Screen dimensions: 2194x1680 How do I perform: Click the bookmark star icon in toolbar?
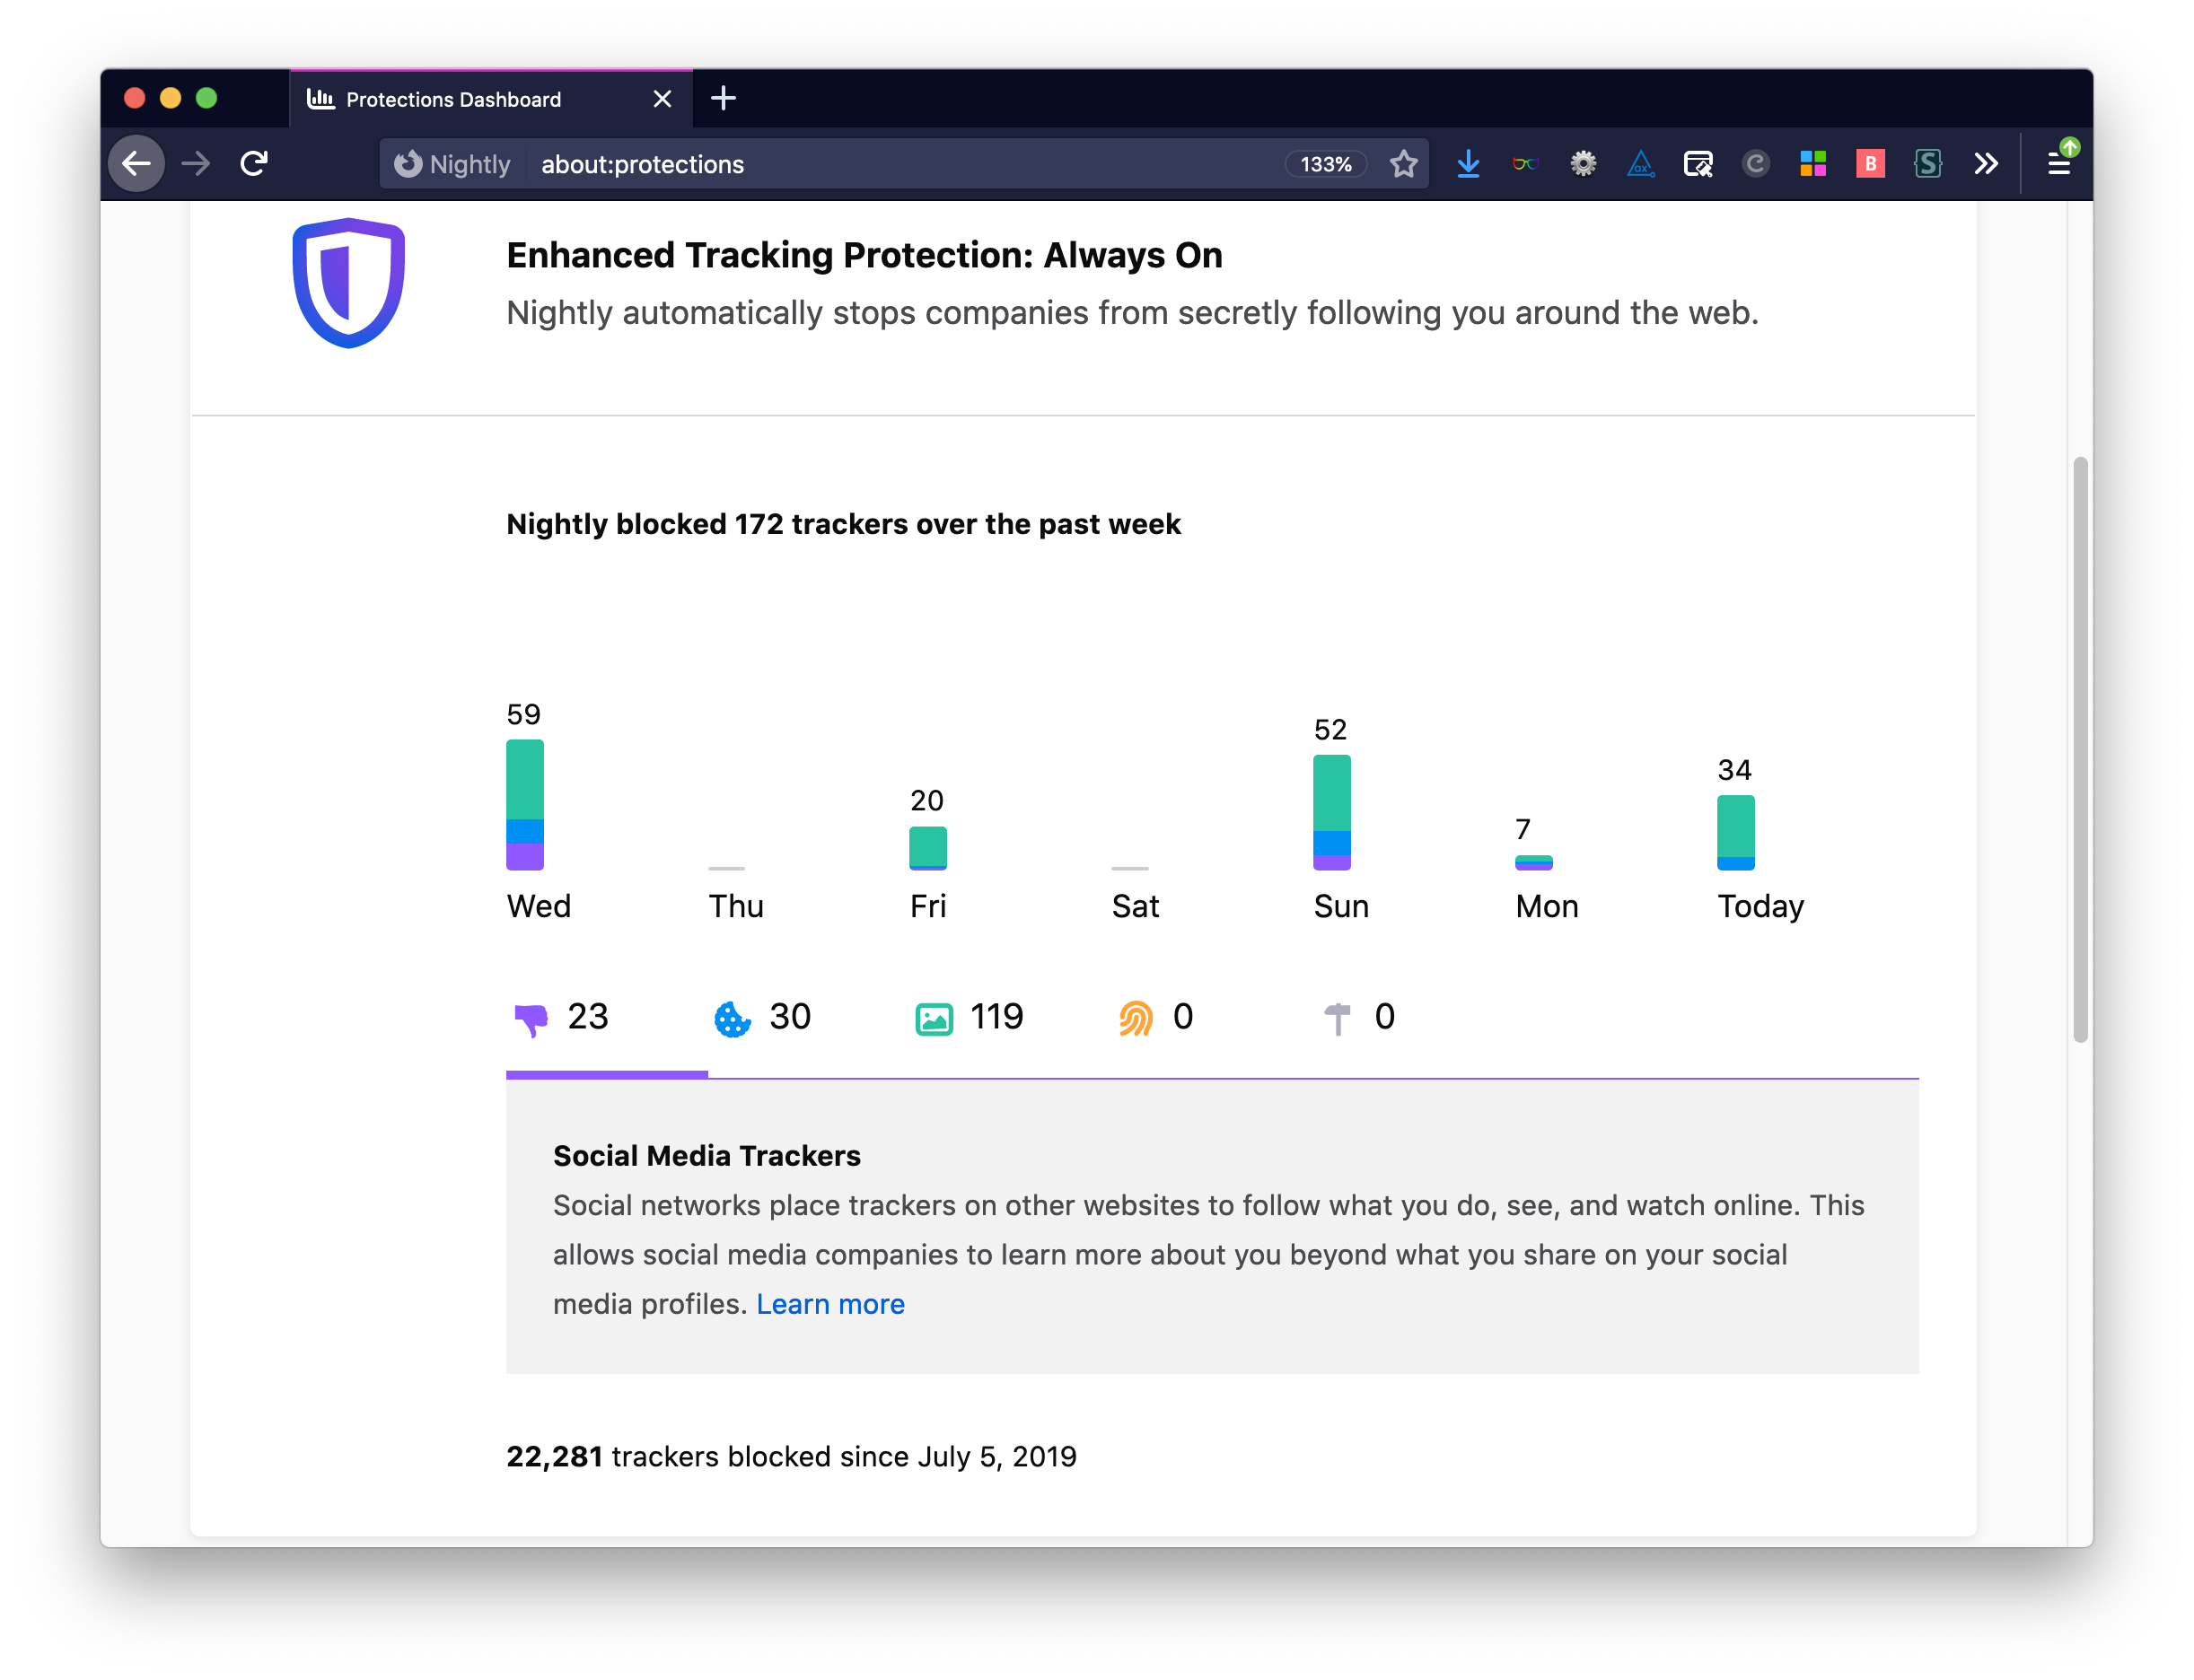(1403, 164)
